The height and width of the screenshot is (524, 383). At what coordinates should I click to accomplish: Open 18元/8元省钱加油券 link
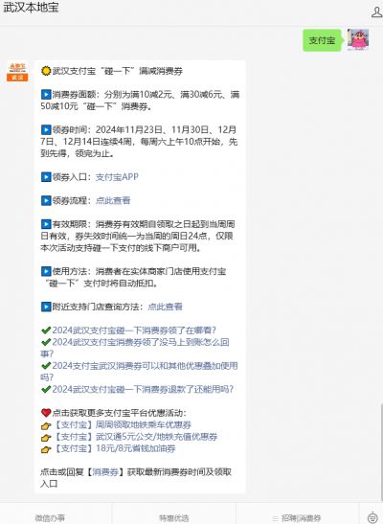coord(114,448)
